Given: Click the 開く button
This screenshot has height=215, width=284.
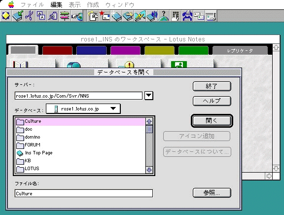Looking at the screenshot, I should point(212,121).
